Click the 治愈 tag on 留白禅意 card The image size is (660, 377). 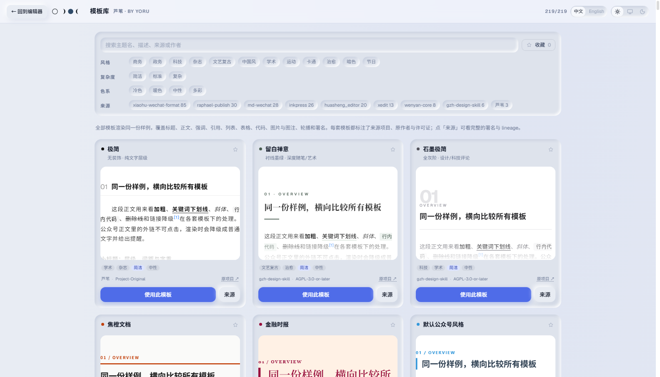click(x=289, y=268)
